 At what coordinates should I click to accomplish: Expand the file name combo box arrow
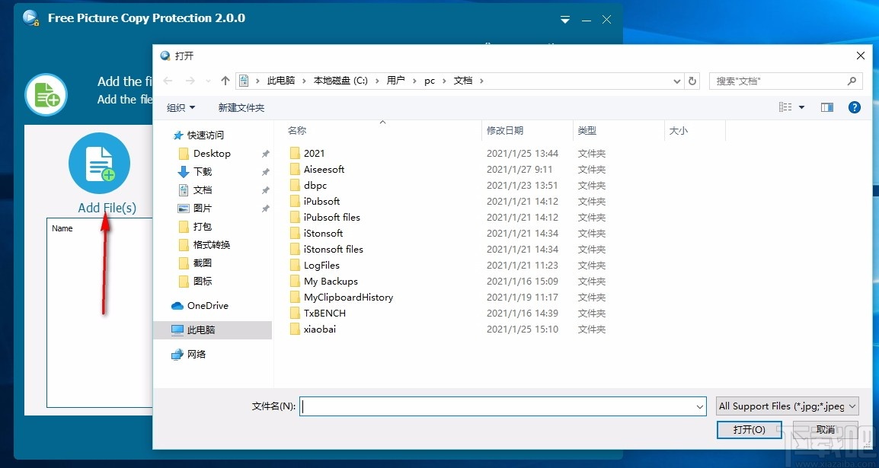pyautogui.click(x=700, y=406)
